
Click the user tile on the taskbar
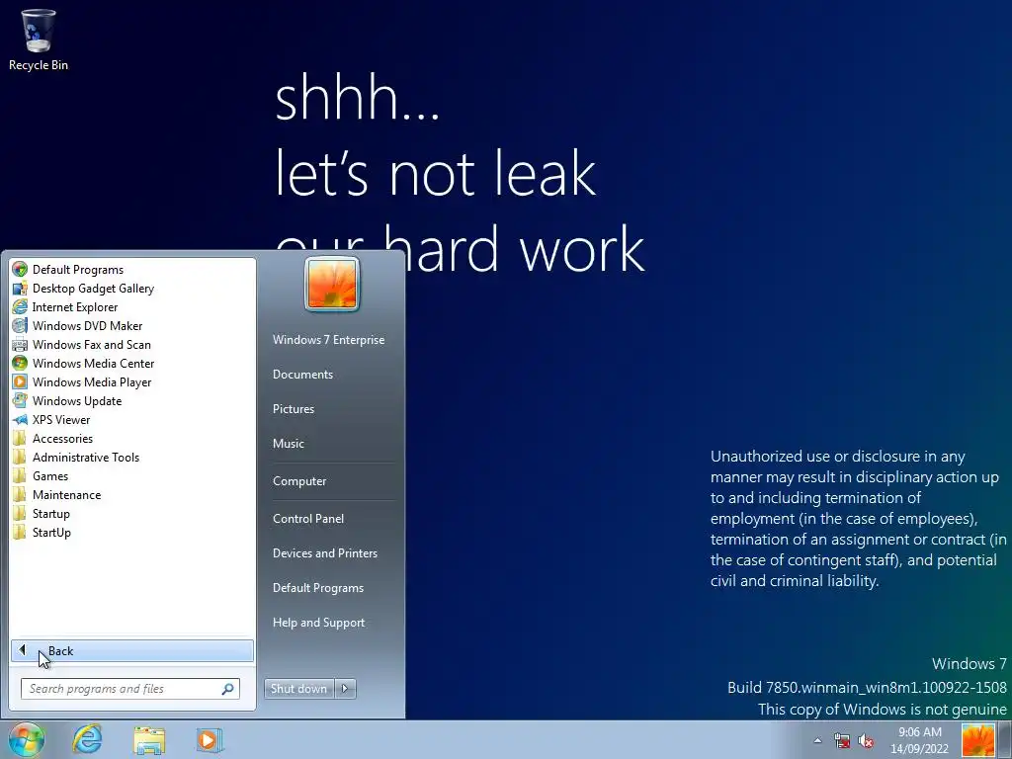(977, 740)
